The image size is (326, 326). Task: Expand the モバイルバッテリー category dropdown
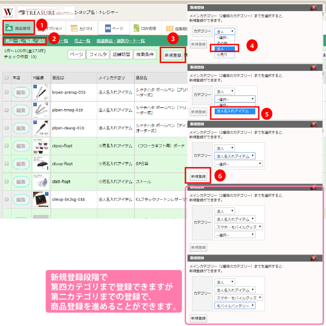point(235,306)
